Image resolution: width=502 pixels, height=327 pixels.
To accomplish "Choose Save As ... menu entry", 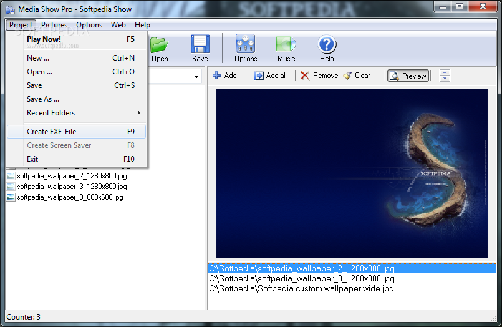I will pyautogui.click(x=76, y=99).
